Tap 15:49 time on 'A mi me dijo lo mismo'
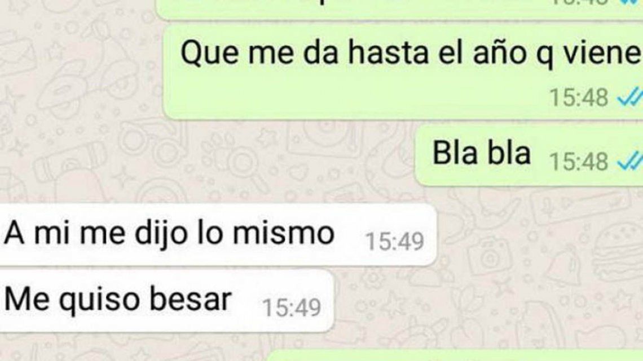 tap(394, 241)
